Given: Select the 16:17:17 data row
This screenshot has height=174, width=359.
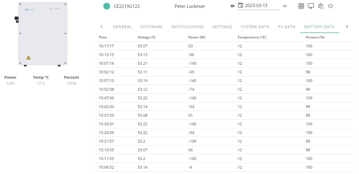Looking at the screenshot, I should tap(224, 46).
